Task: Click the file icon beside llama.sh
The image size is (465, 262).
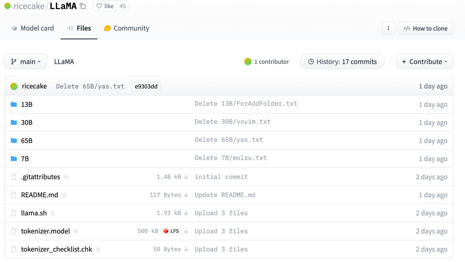Action: [14, 213]
